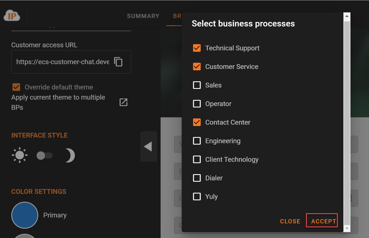Image resolution: width=369 pixels, height=238 pixels.
Task: Click the sun light mode icon
Action: coord(20,155)
